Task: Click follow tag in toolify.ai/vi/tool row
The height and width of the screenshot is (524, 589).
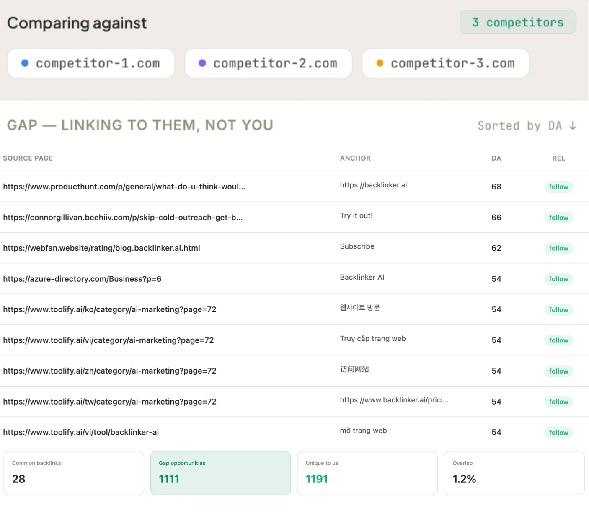Action: click(558, 432)
